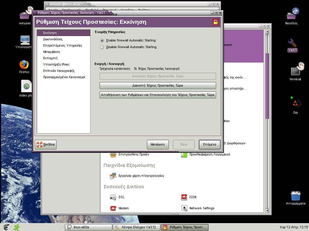Screen dimensions: 309x231
Task: Select Εκκίνηση in the firewall sidebar
Action: pyautogui.click(x=63, y=33)
